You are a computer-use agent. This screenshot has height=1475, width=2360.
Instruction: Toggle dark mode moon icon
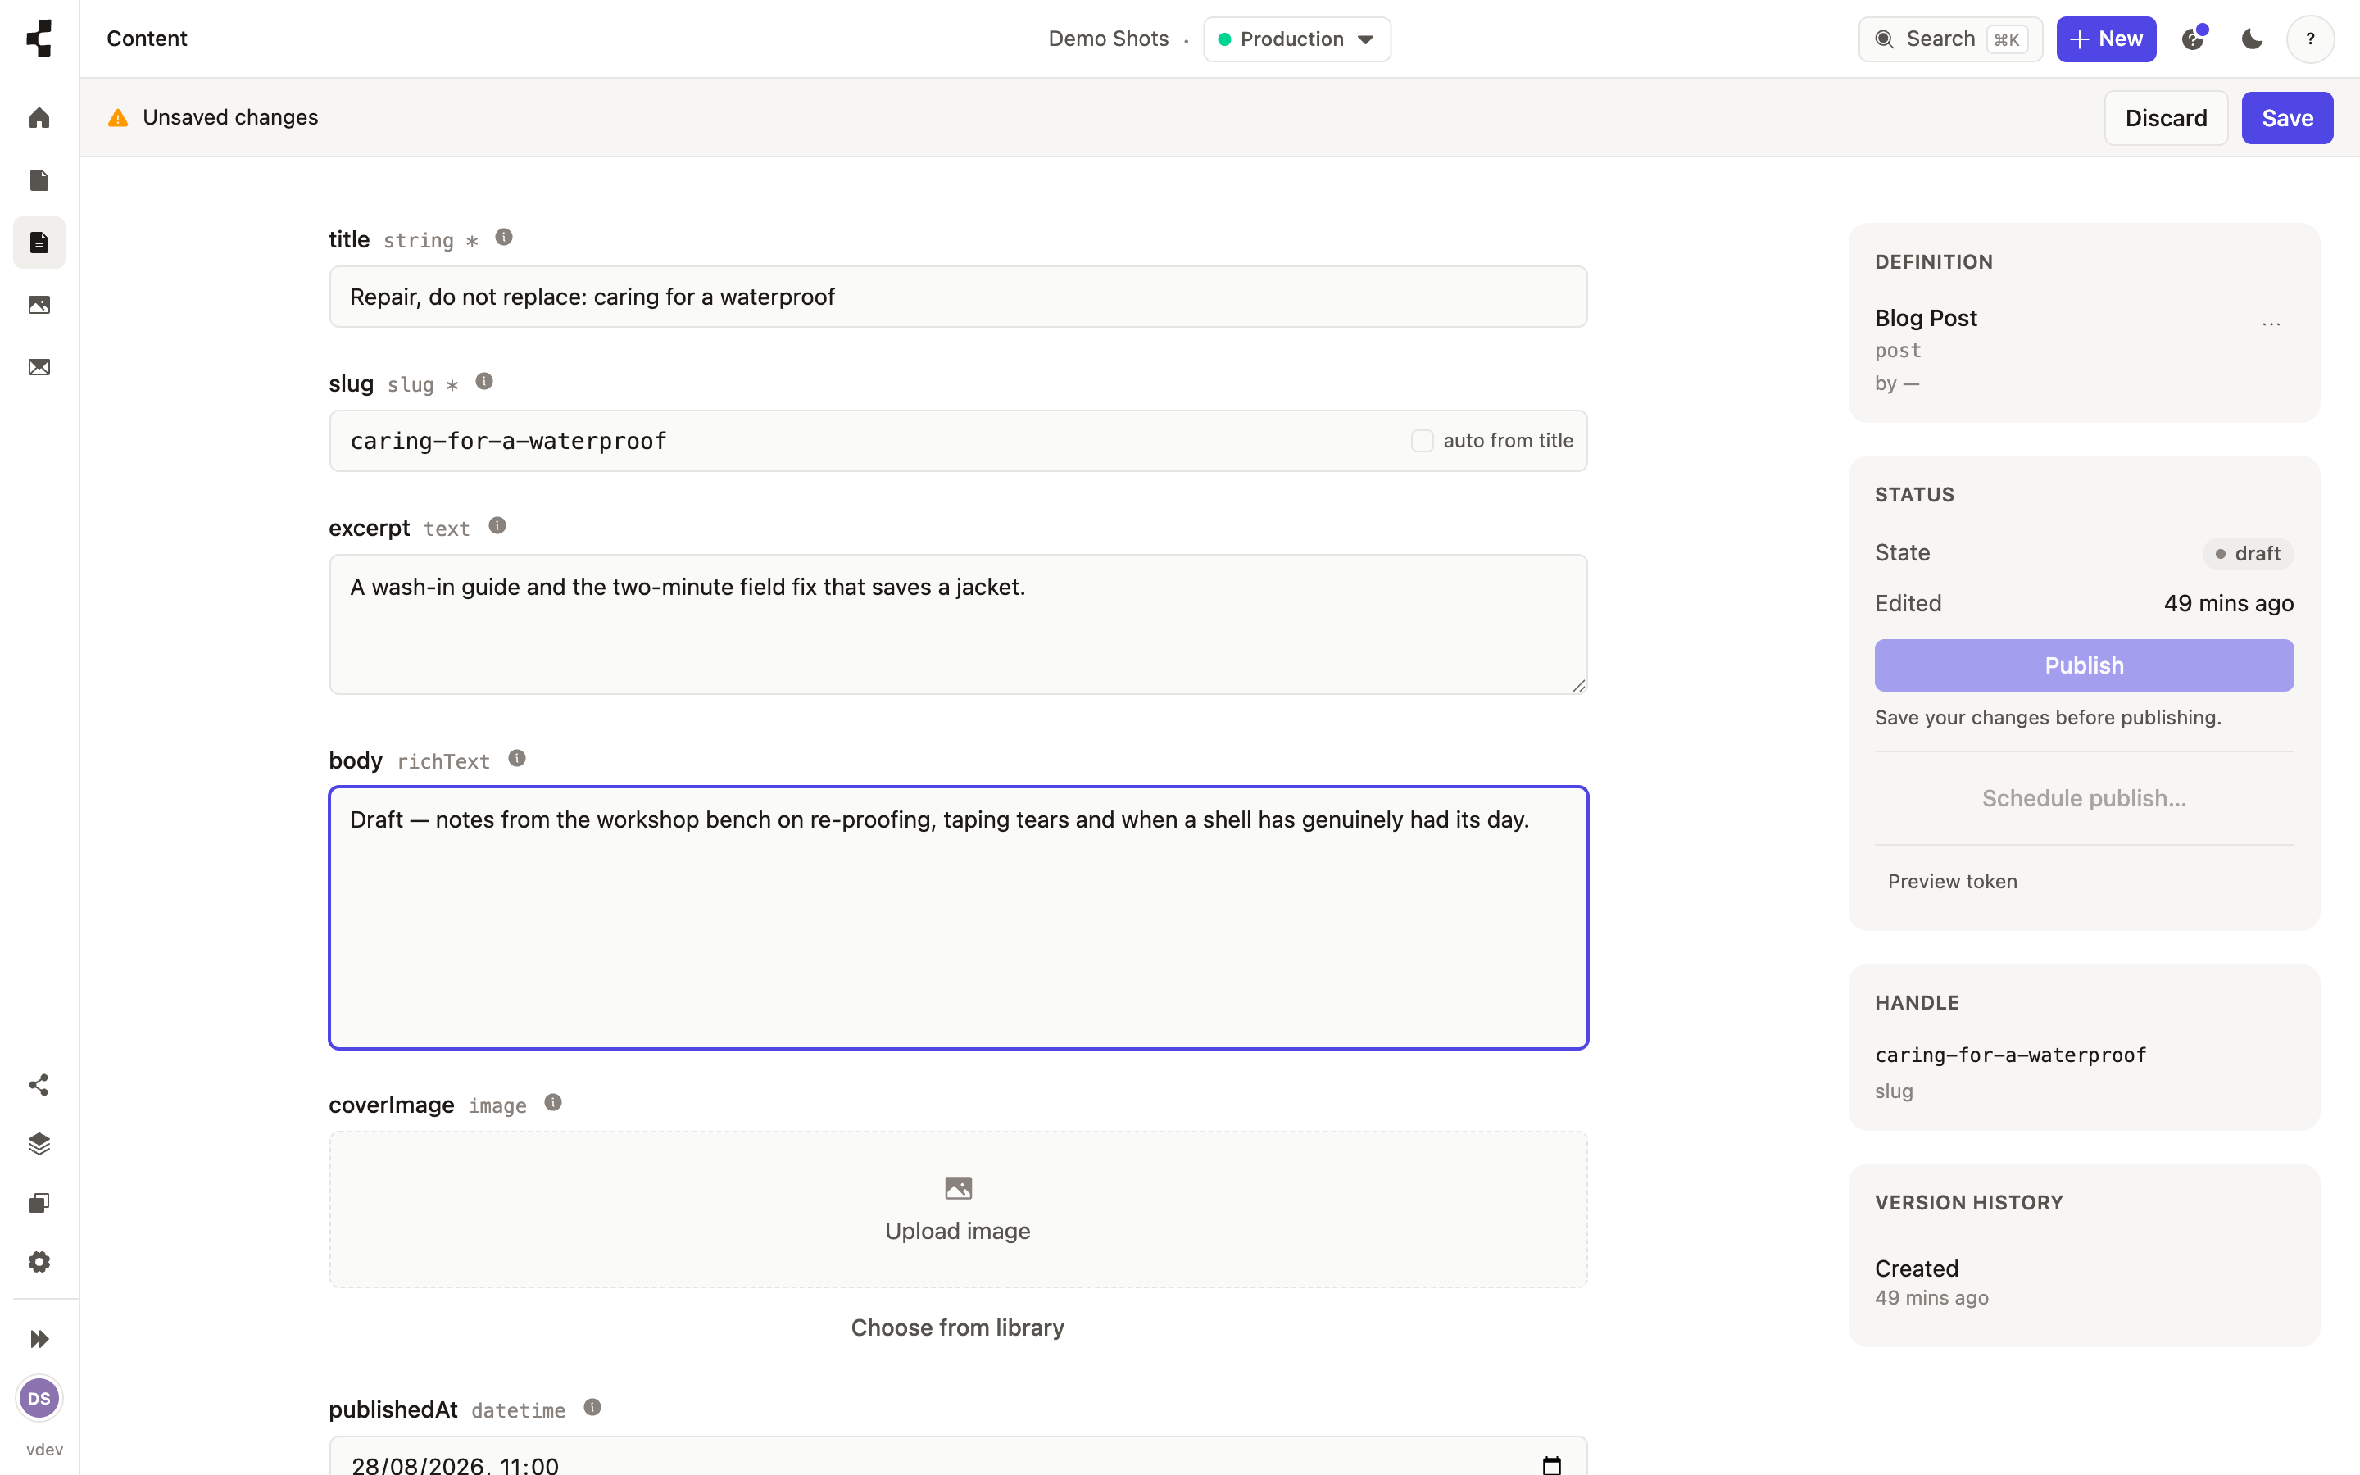[x=2253, y=39]
